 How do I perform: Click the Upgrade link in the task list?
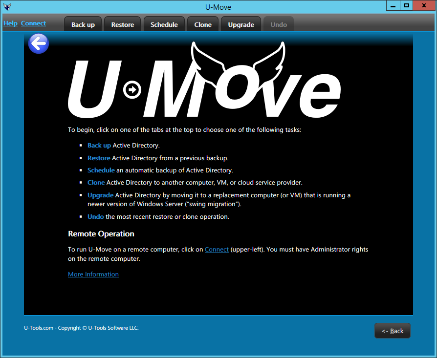click(x=100, y=195)
